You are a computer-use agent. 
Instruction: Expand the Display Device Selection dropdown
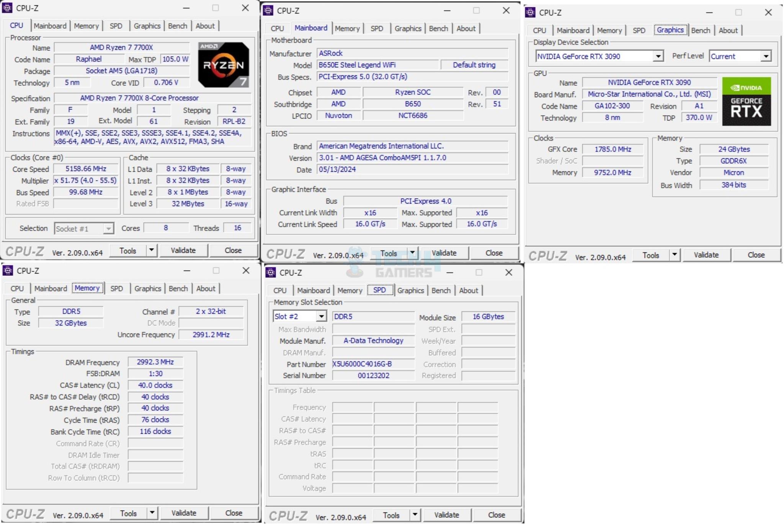pos(662,56)
